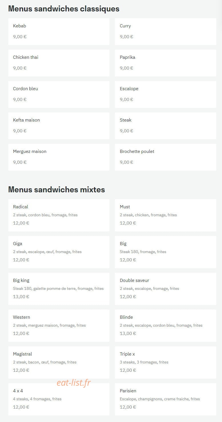Screen dimensions: 222x422
Task: Select the Big king menu
Action: pos(59,289)
